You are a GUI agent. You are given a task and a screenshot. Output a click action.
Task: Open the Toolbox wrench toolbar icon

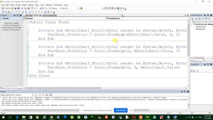[115, 8]
